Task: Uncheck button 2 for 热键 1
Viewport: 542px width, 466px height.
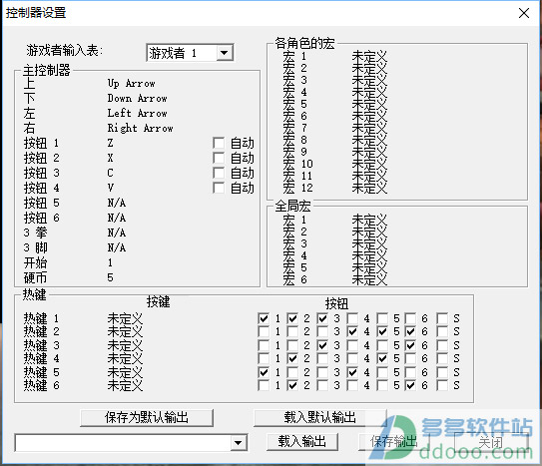Action: coord(292,318)
